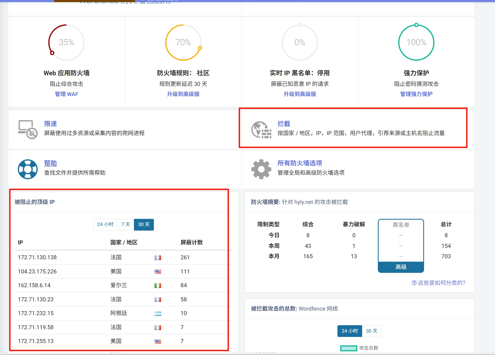Click the 被阻止的顶级 IP panel title
495x355 pixels.
(35, 202)
